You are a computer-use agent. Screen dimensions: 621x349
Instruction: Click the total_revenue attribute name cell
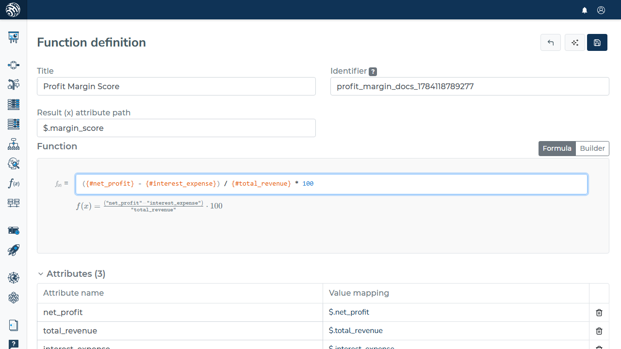point(180,331)
